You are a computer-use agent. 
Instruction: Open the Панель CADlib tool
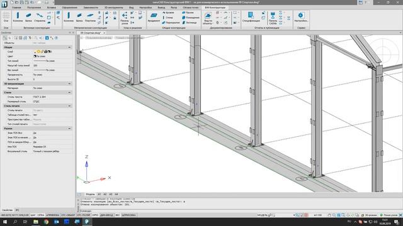tap(273, 18)
